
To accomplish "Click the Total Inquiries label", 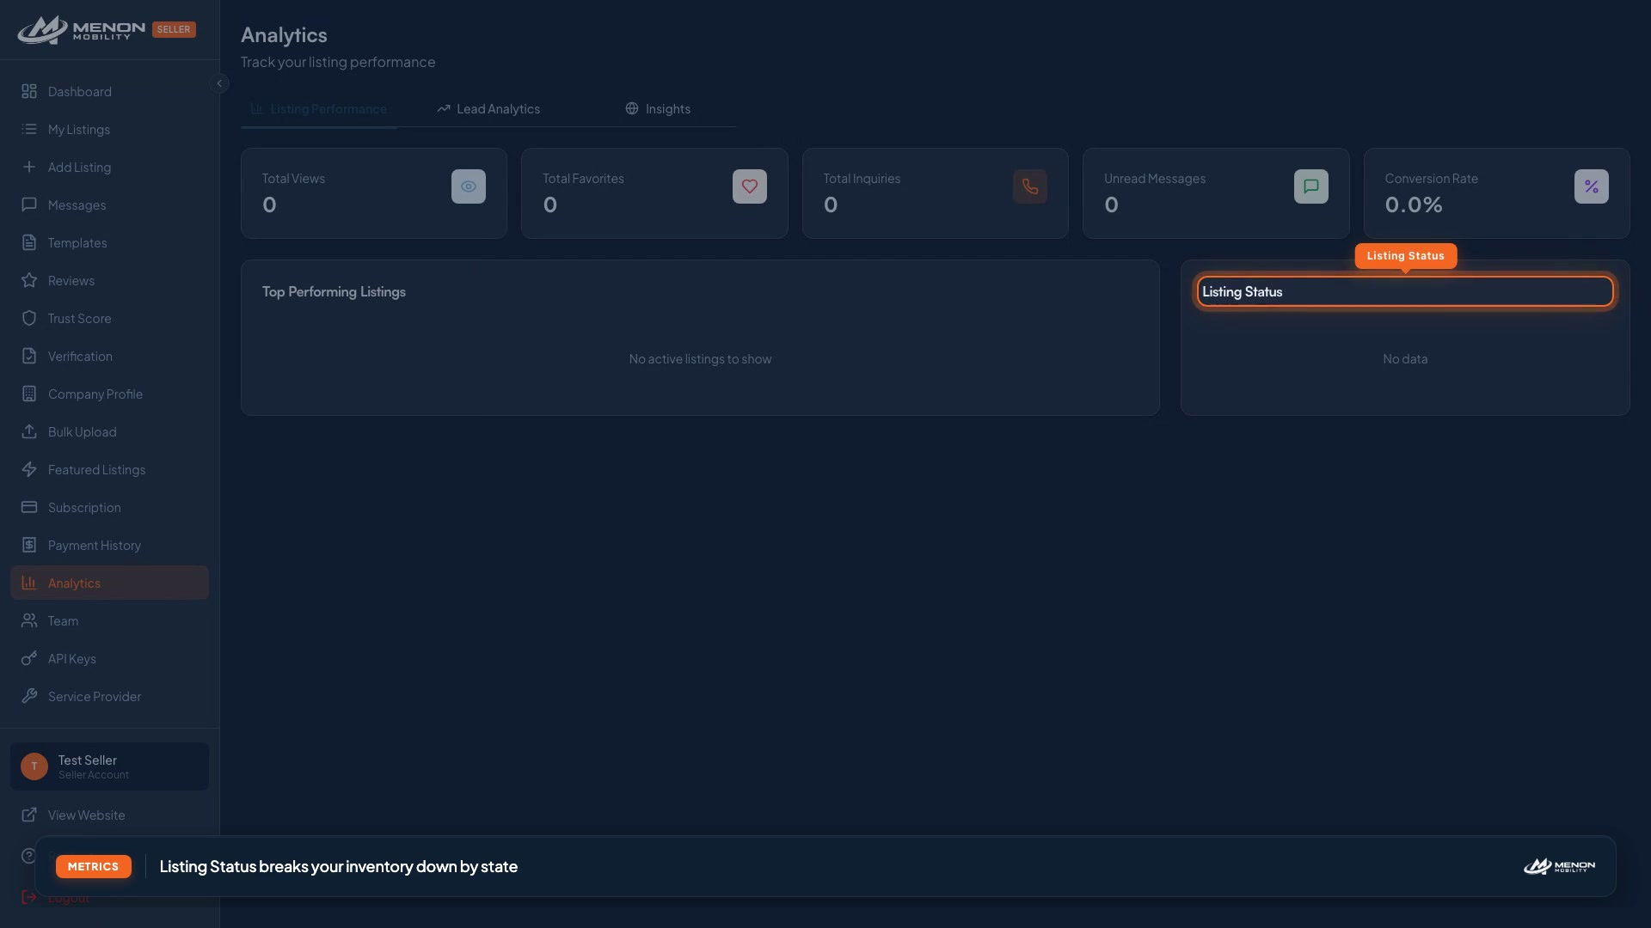I will click(862, 179).
